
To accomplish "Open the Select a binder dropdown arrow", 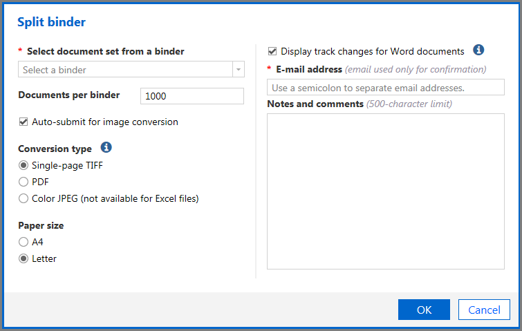I will [x=239, y=70].
